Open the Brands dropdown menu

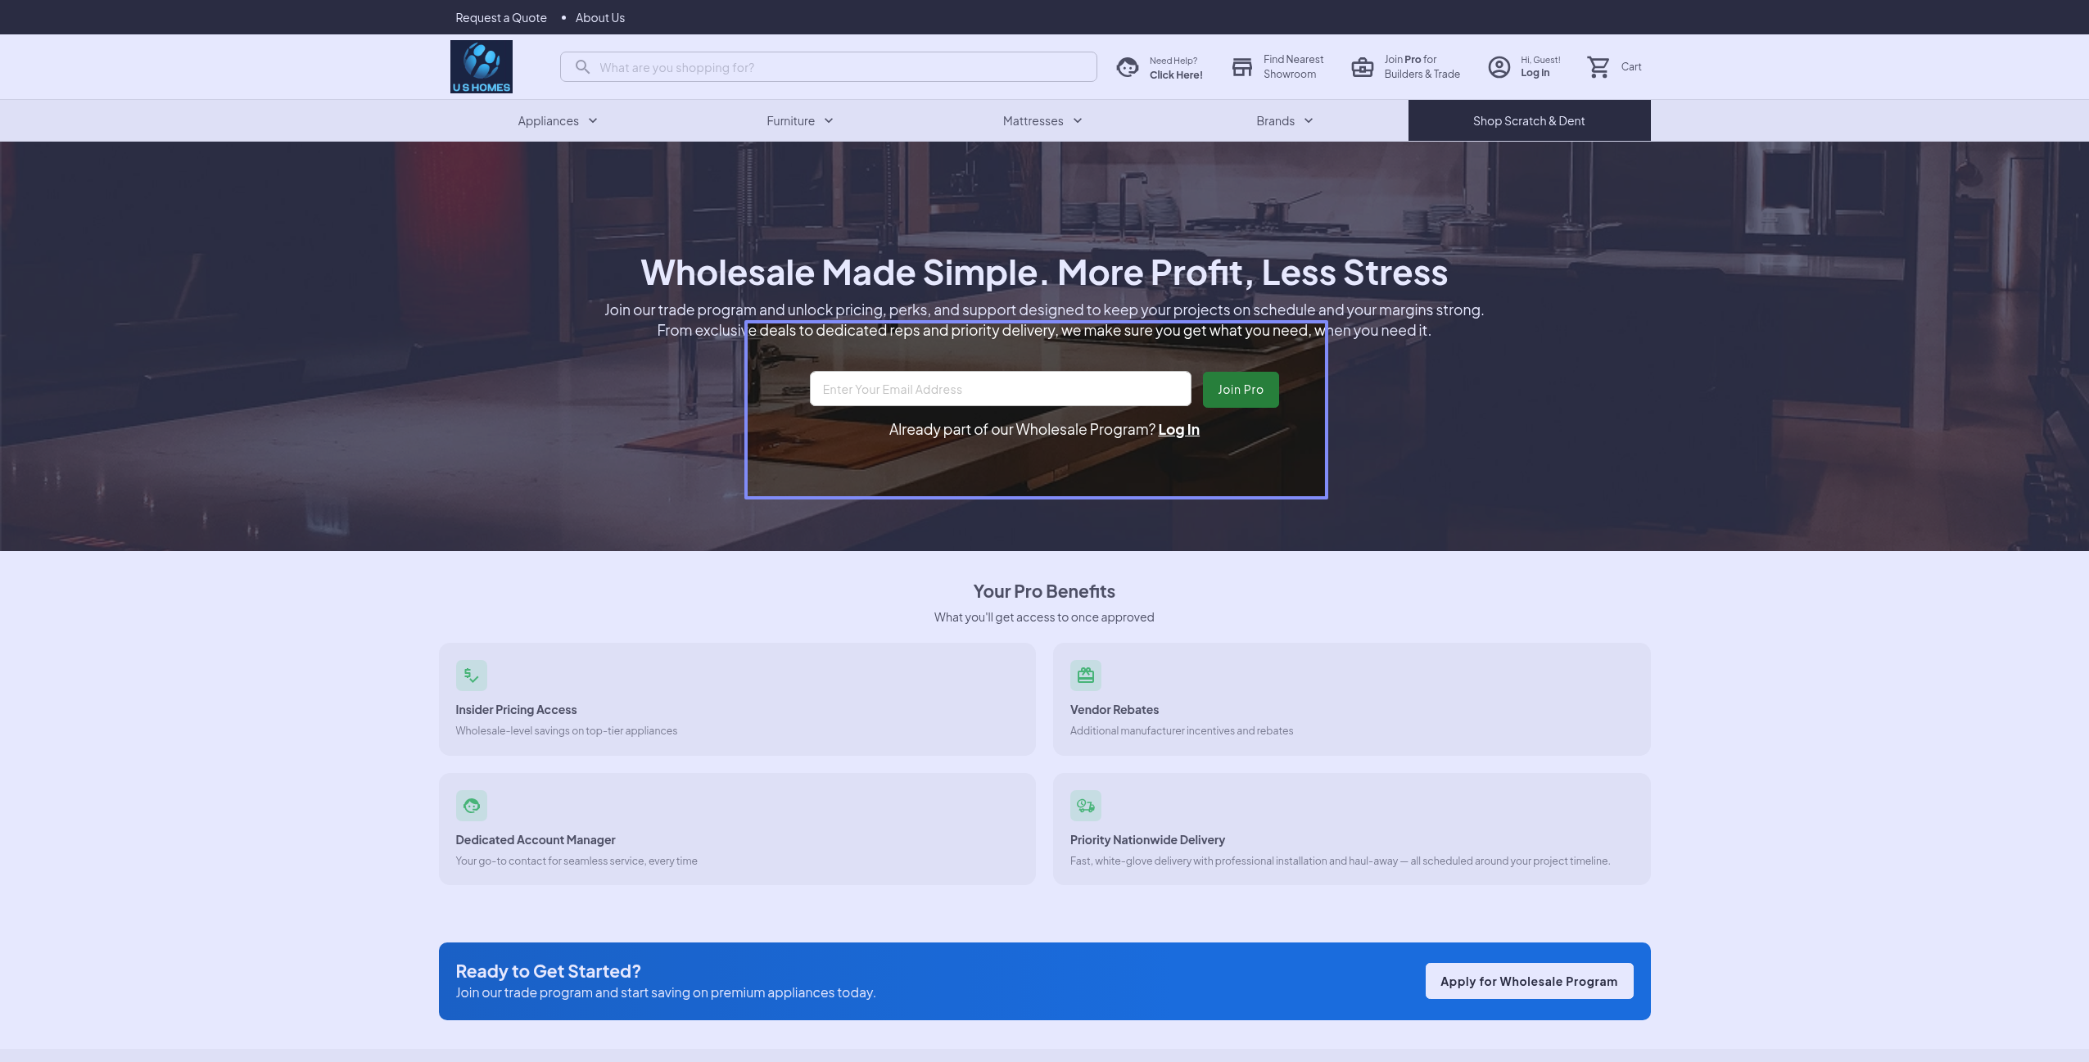pos(1285,121)
